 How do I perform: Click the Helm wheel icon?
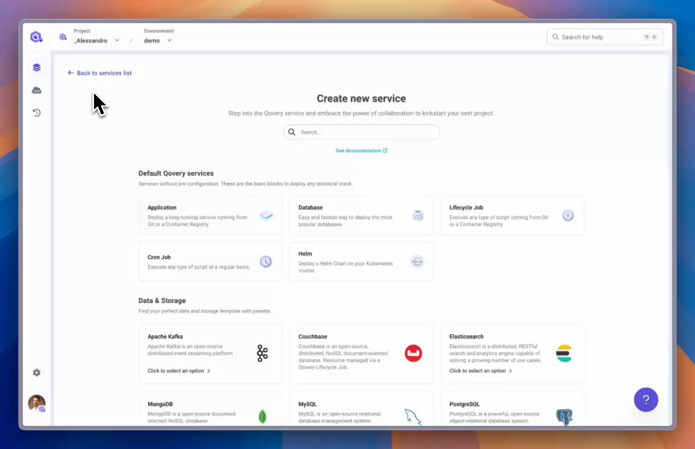click(417, 261)
